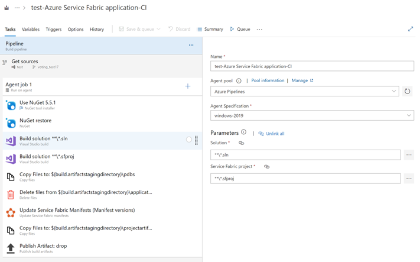Screen dimensions: 420x262
Task: Click the refresh agent pool icon
Action: click(x=407, y=92)
